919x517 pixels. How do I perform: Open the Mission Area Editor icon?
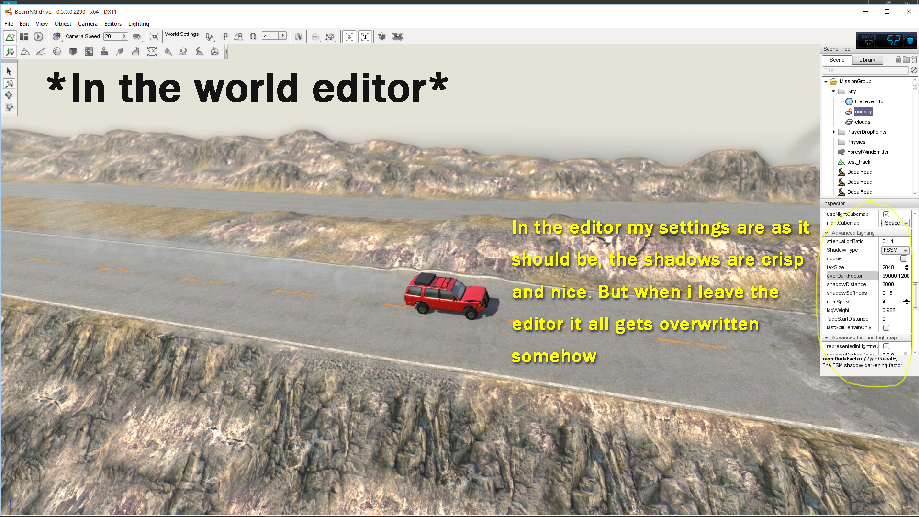pos(152,52)
